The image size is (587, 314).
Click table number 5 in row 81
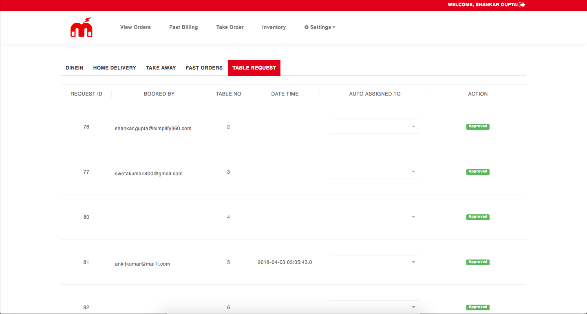pos(229,262)
